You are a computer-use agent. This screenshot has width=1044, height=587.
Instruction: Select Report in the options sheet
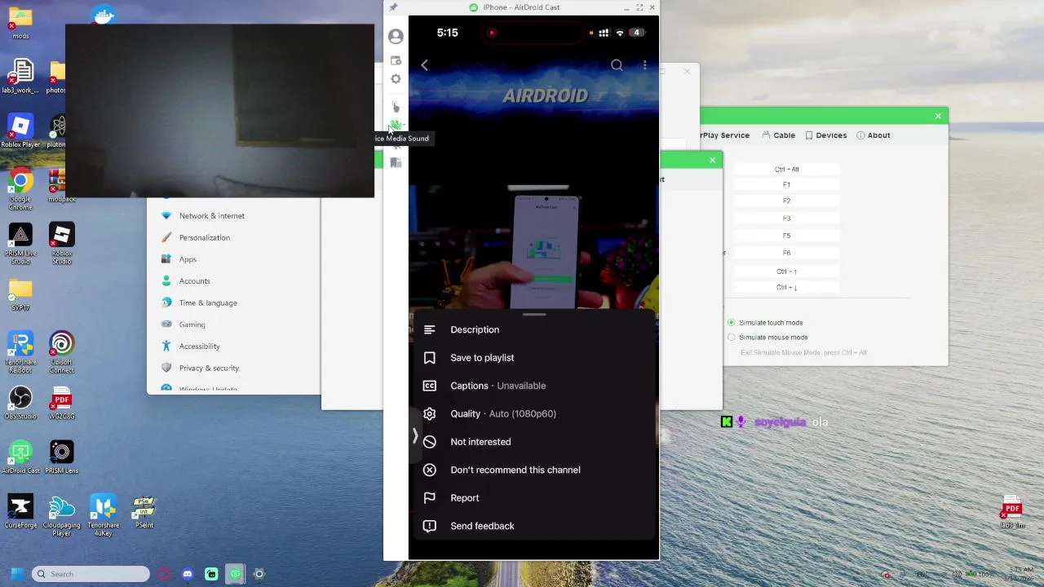pyautogui.click(x=533, y=498)
